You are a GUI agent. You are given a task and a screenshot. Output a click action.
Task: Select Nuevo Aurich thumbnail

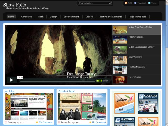120,80
